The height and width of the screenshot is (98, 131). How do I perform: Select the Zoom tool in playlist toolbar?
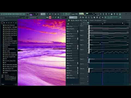coord(84,21)
